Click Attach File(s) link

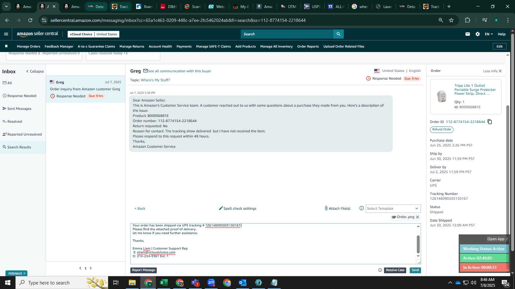point(337,208)
